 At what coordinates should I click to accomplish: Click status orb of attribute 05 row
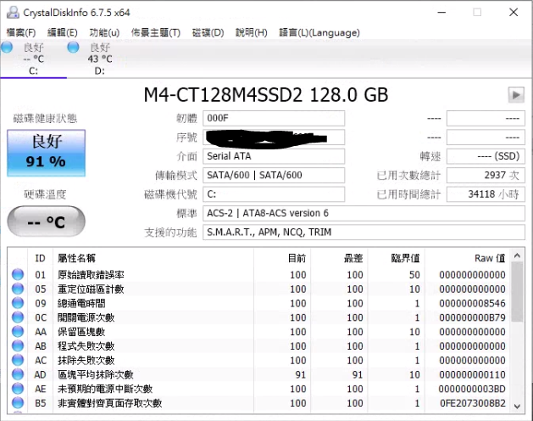click(x=18, y=289)
